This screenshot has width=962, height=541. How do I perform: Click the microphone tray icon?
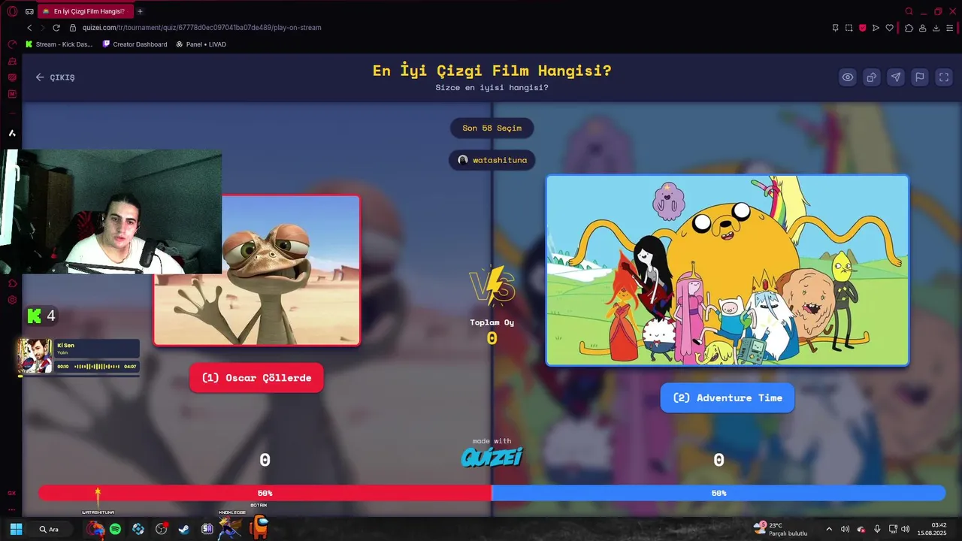877,529
